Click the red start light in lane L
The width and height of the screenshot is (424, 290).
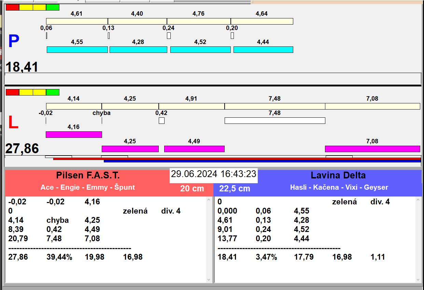coord(13,92)
